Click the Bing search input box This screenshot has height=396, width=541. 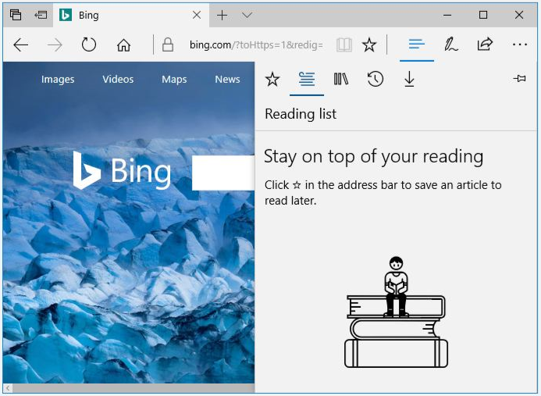coord(223,173)
